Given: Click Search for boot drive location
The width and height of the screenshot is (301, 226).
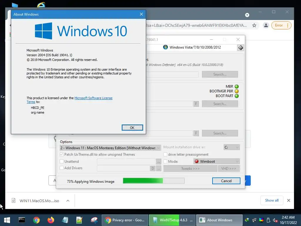Looking at the screenshot, I should pyautogui.click(x=220, y=104).
